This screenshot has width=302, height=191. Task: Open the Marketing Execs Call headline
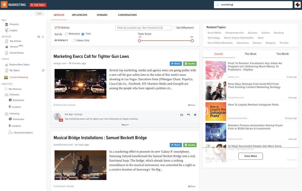click(91, 56)
